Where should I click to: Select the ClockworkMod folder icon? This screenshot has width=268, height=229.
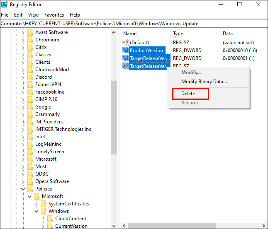pos(30,70)
